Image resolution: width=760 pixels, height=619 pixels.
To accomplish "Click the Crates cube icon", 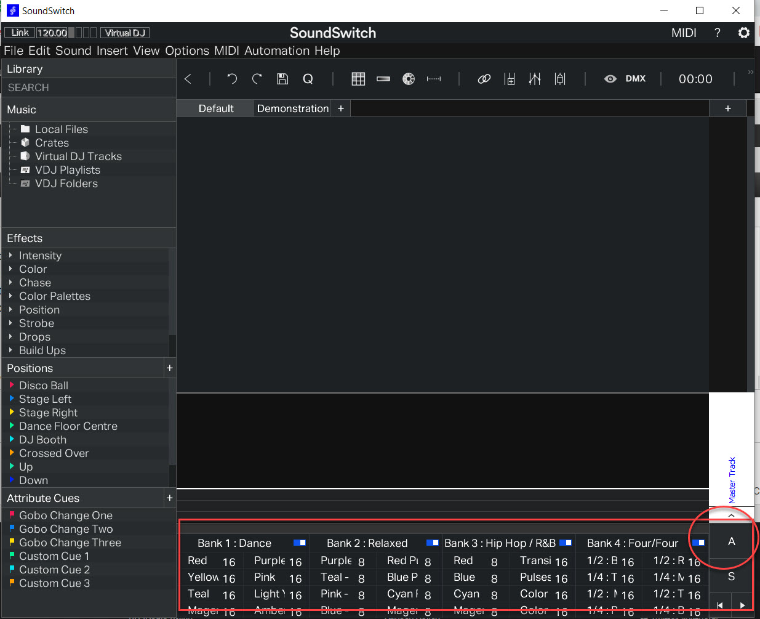I will pos(25,143).
